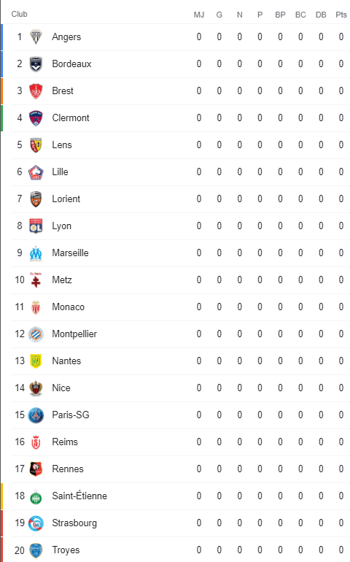Select the Troyes team name
The height and width of the screenshot is (562, 350).
(x=66, y=550)
